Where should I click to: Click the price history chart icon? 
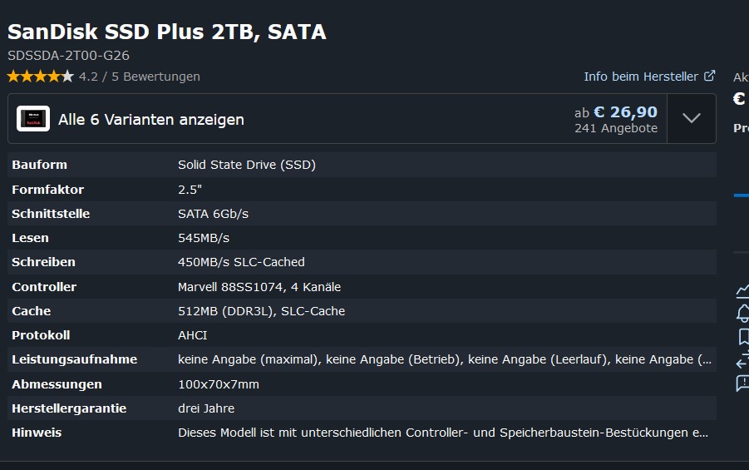tap(742, 290)
